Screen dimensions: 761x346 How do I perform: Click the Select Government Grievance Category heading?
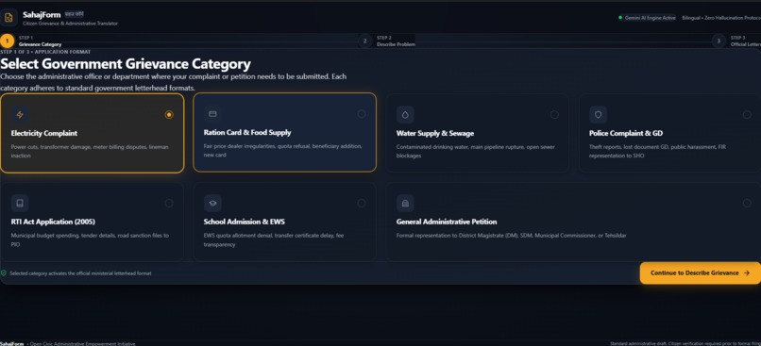[x=126, y=64]
